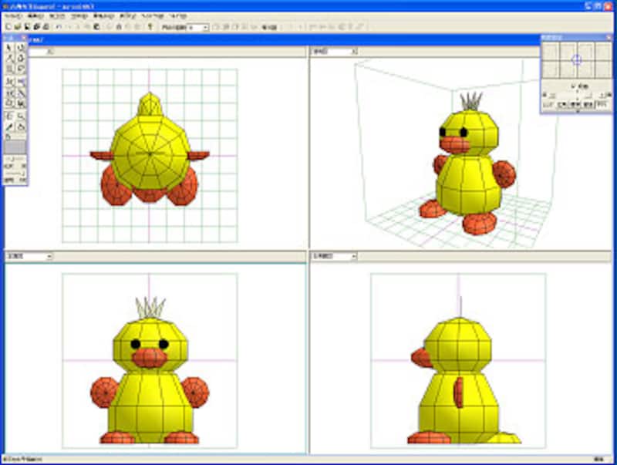Viewport: 617px width, 465px height.
Task: Click the Open file icon in toolbar
Action: 18,27
